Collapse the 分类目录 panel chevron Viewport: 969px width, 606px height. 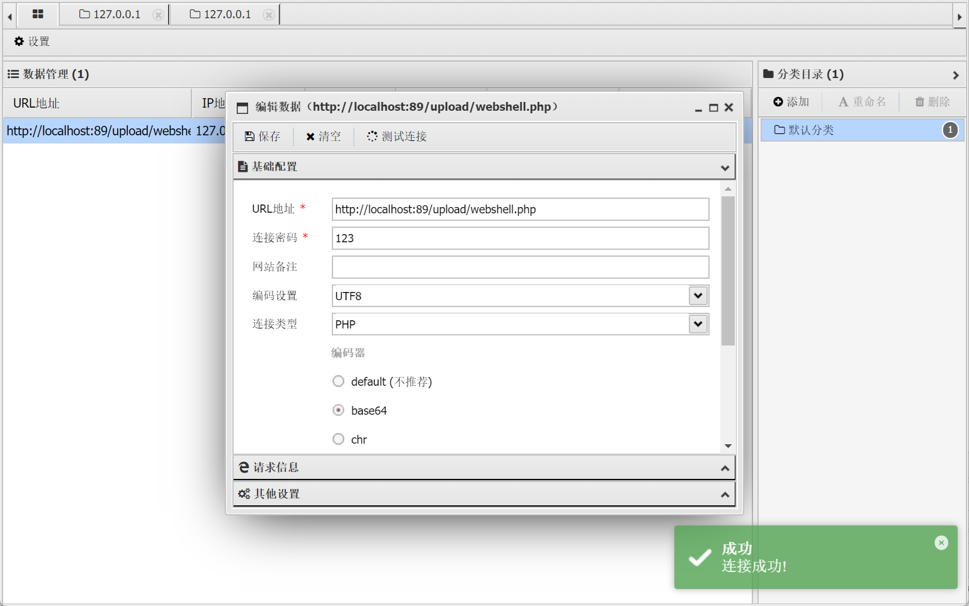tap(956, 75)
